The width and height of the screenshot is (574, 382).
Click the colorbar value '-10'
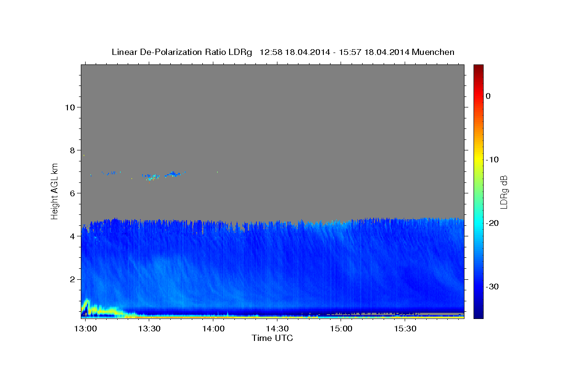(493, 159)
